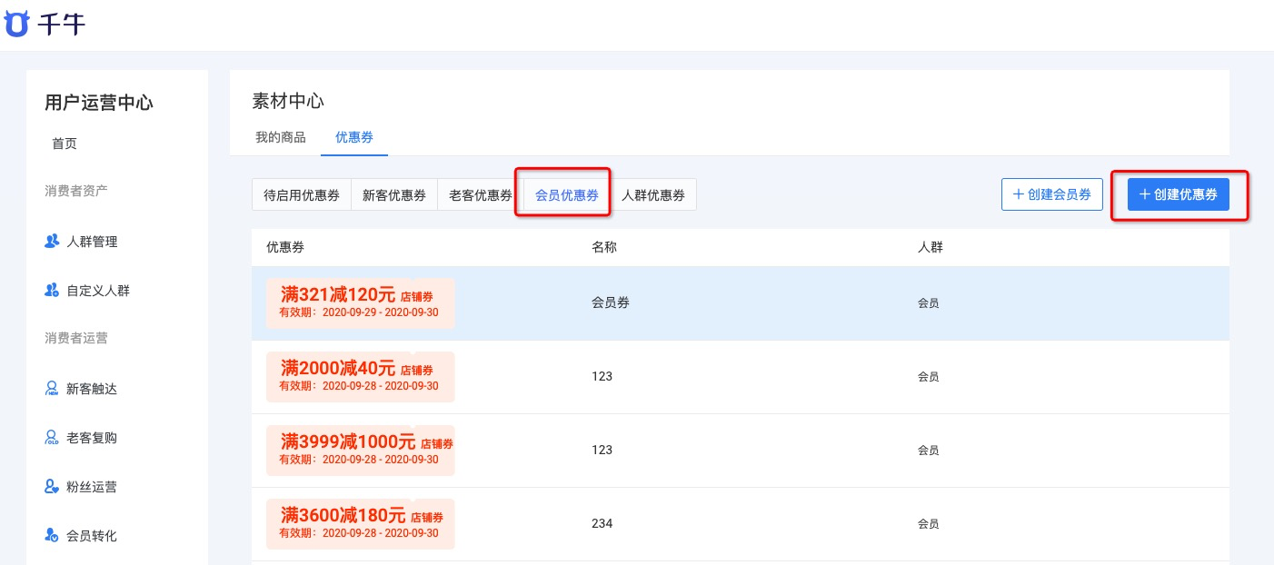Choose 会员优惠券 filter tab
The image size is (1274, 565).
566,194
